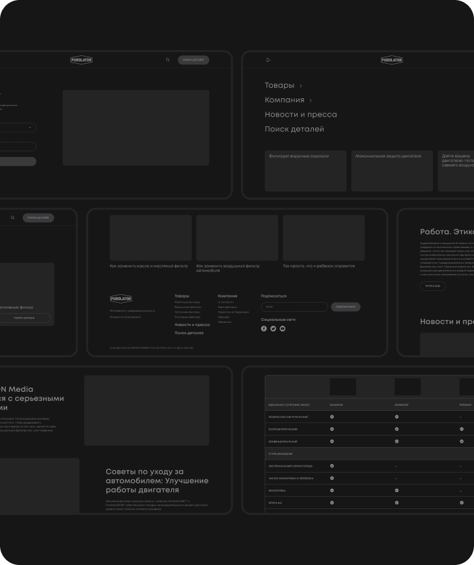Open the hamburger menu icon
Screen dimensions: 474x565
point(268,60)
